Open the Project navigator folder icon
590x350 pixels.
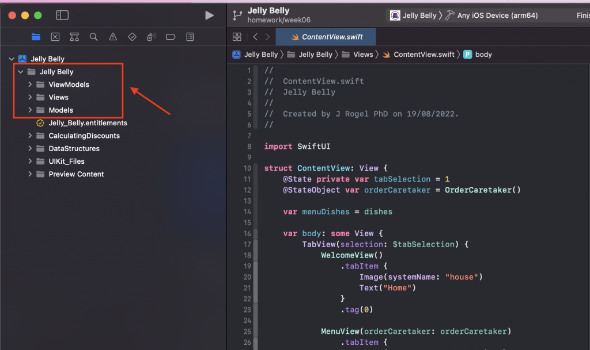click(36, 37)
